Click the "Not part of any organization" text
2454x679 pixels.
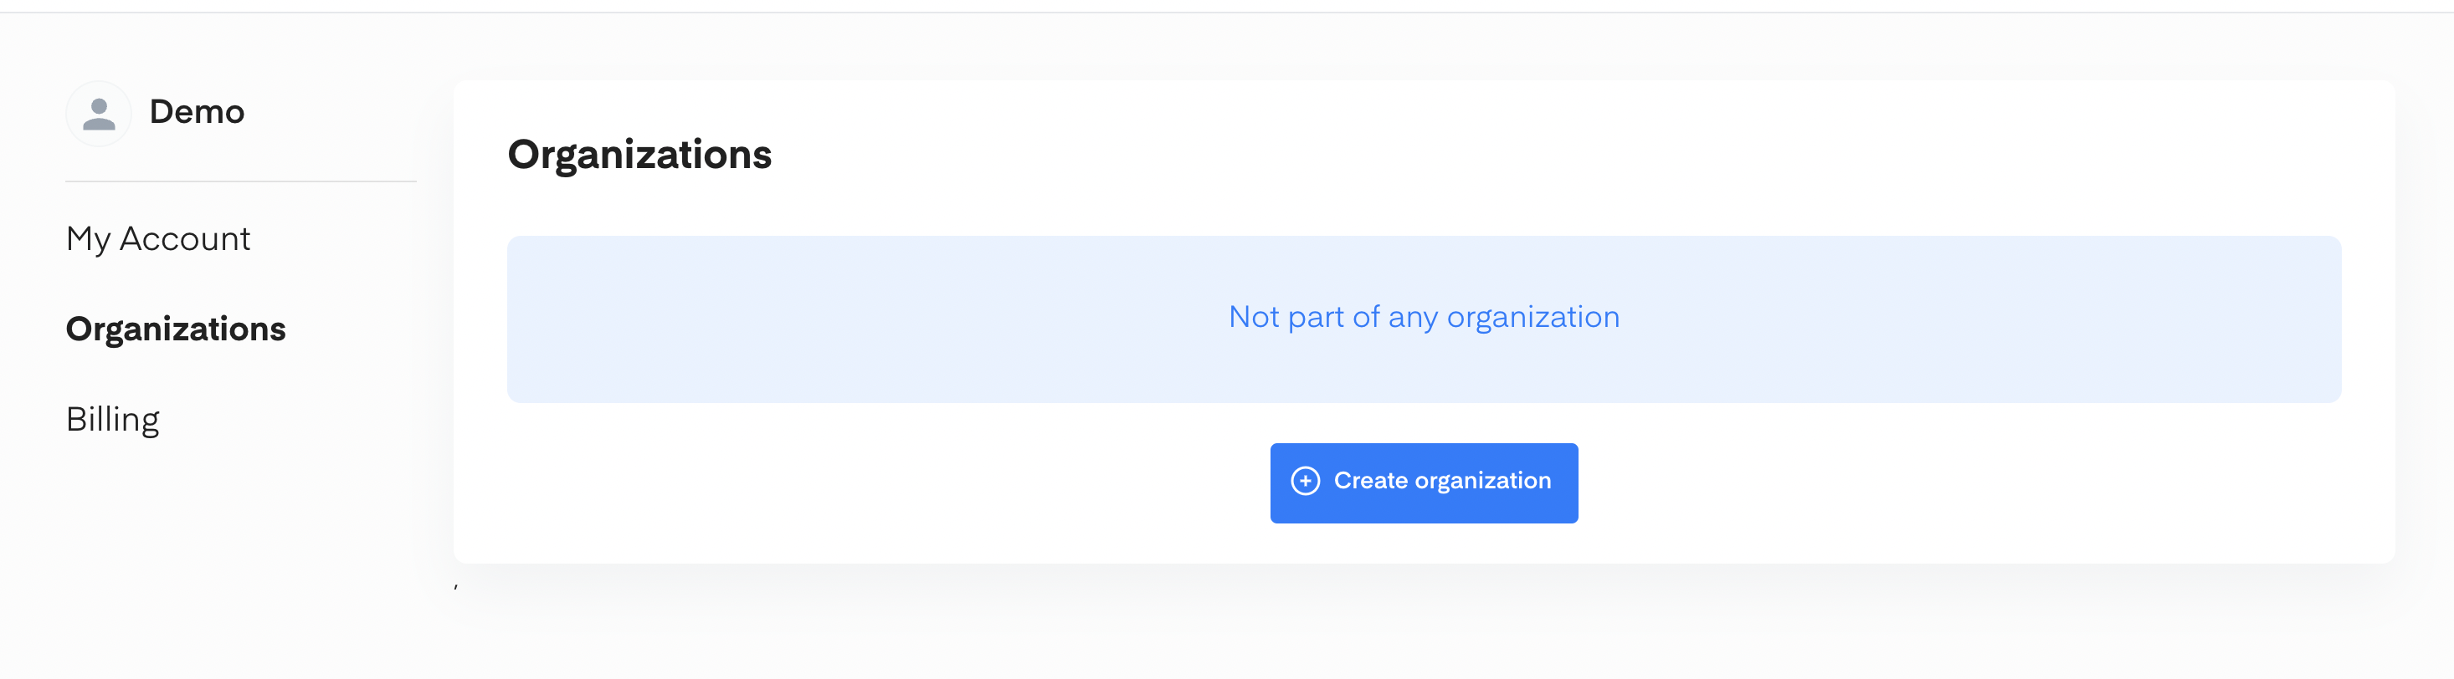pyautogui.click(x=1423, y=317)
